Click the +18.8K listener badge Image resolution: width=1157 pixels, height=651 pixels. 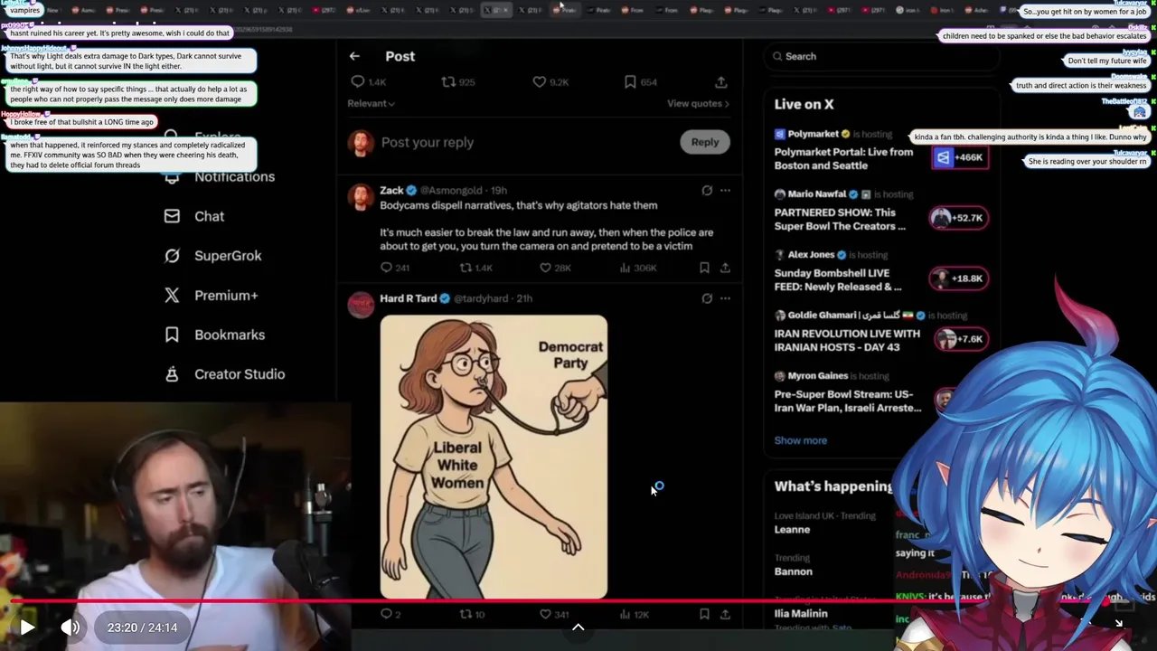[959, 278]
